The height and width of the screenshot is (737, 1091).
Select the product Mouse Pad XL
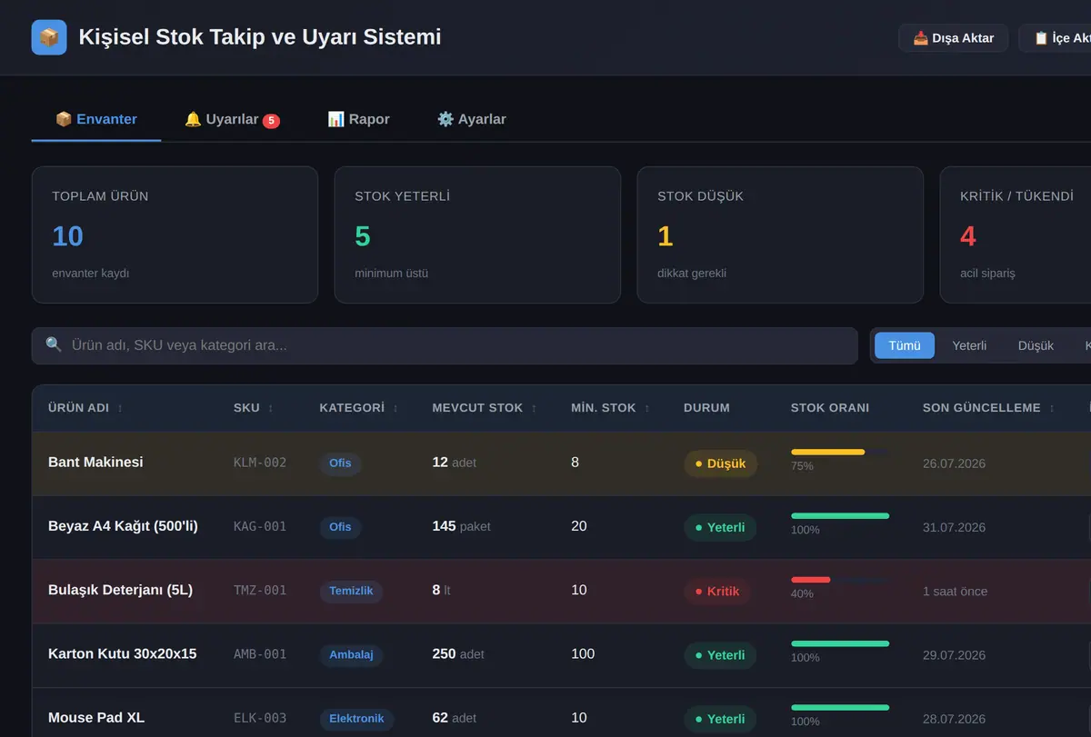tap(96, 717)
